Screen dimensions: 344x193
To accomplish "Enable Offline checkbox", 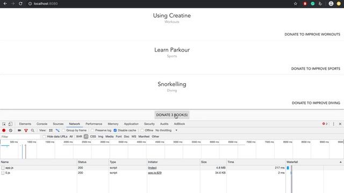I will tap(142, 130).
